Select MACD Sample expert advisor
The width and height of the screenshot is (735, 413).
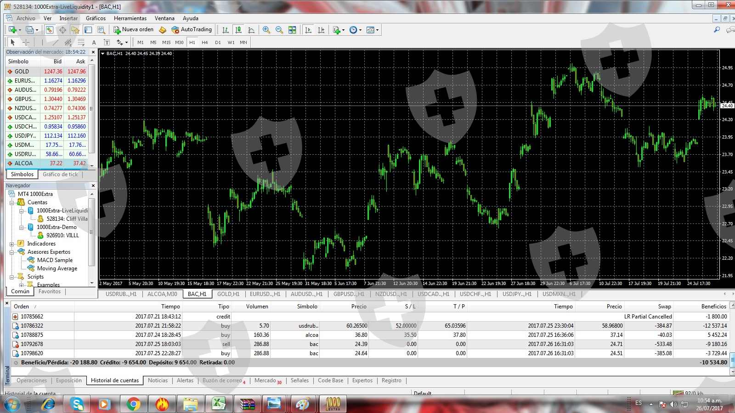click(x=55, y=260)
